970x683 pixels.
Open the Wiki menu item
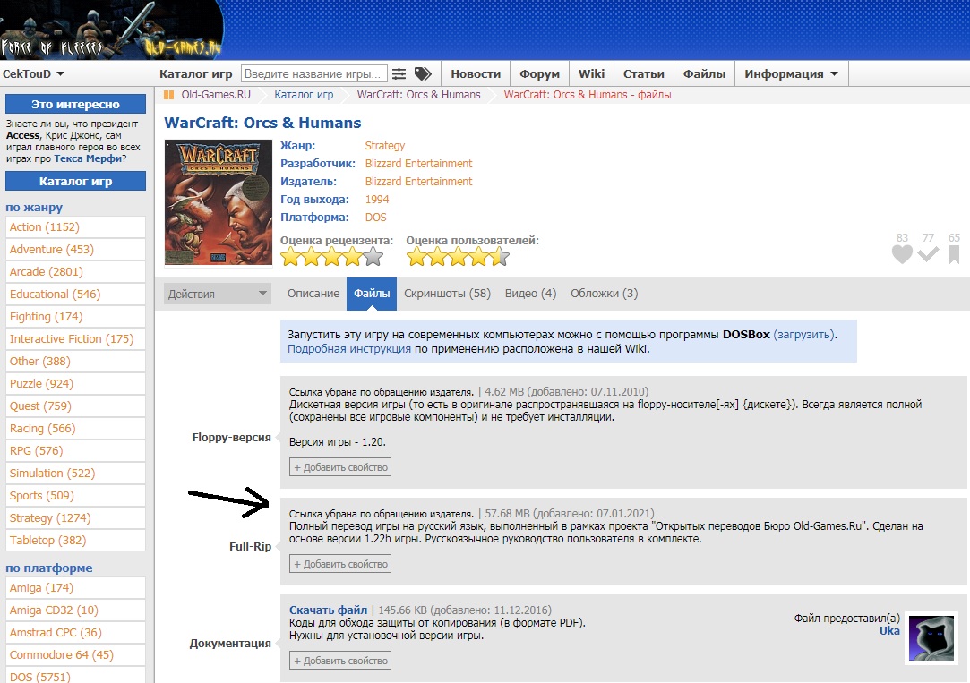(591, 73)
